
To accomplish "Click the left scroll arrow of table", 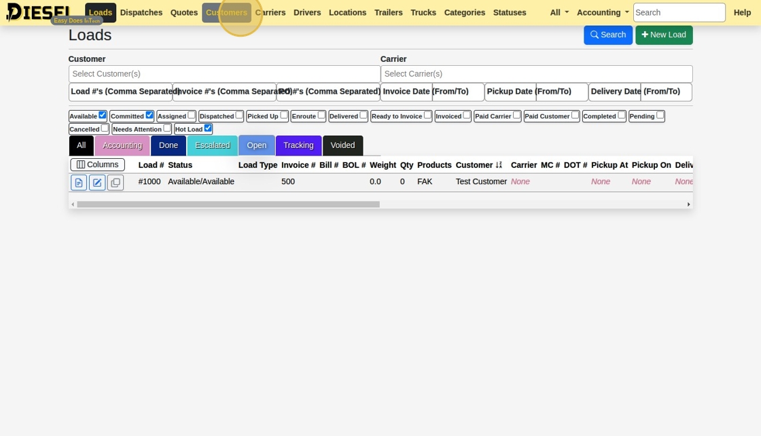I will (73, 204).
